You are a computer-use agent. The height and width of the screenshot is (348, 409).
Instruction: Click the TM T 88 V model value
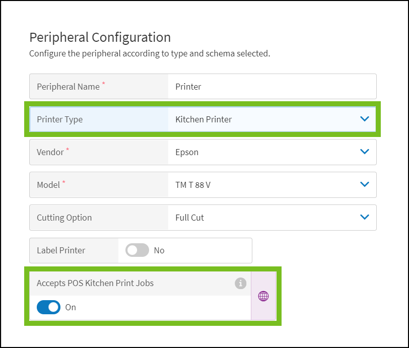[x=193, y=185]
